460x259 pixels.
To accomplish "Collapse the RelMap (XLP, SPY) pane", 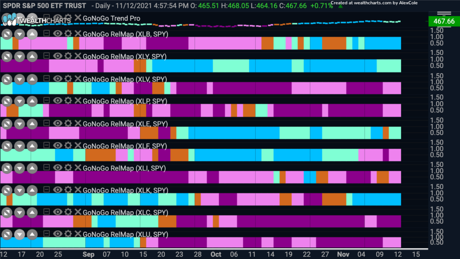I will tap(46, 100).
